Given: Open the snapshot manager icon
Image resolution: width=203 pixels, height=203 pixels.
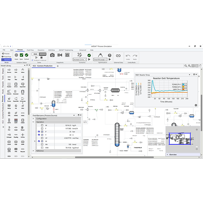Looking at the screenshot, I should pyautogui.click(x=67, y=55).
